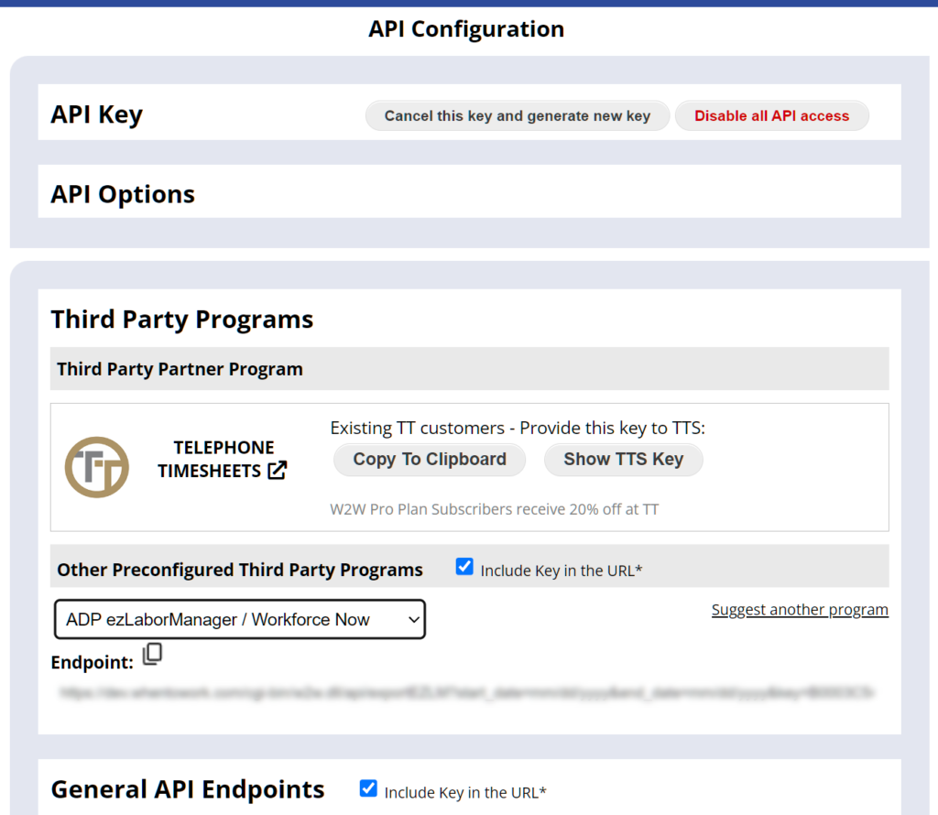Toggle Include Key in the URL under General API Endpoints

pos(367,788)
